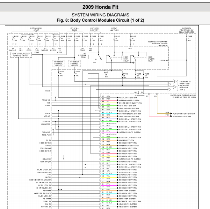
Task: Click the '+B TPMS' fuse output label
Action: coord(82,49)
